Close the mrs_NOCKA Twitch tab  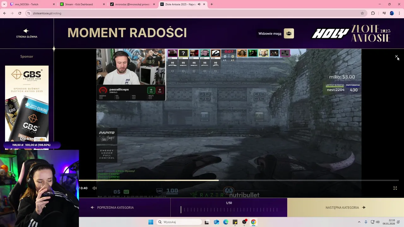pos(54,4)
